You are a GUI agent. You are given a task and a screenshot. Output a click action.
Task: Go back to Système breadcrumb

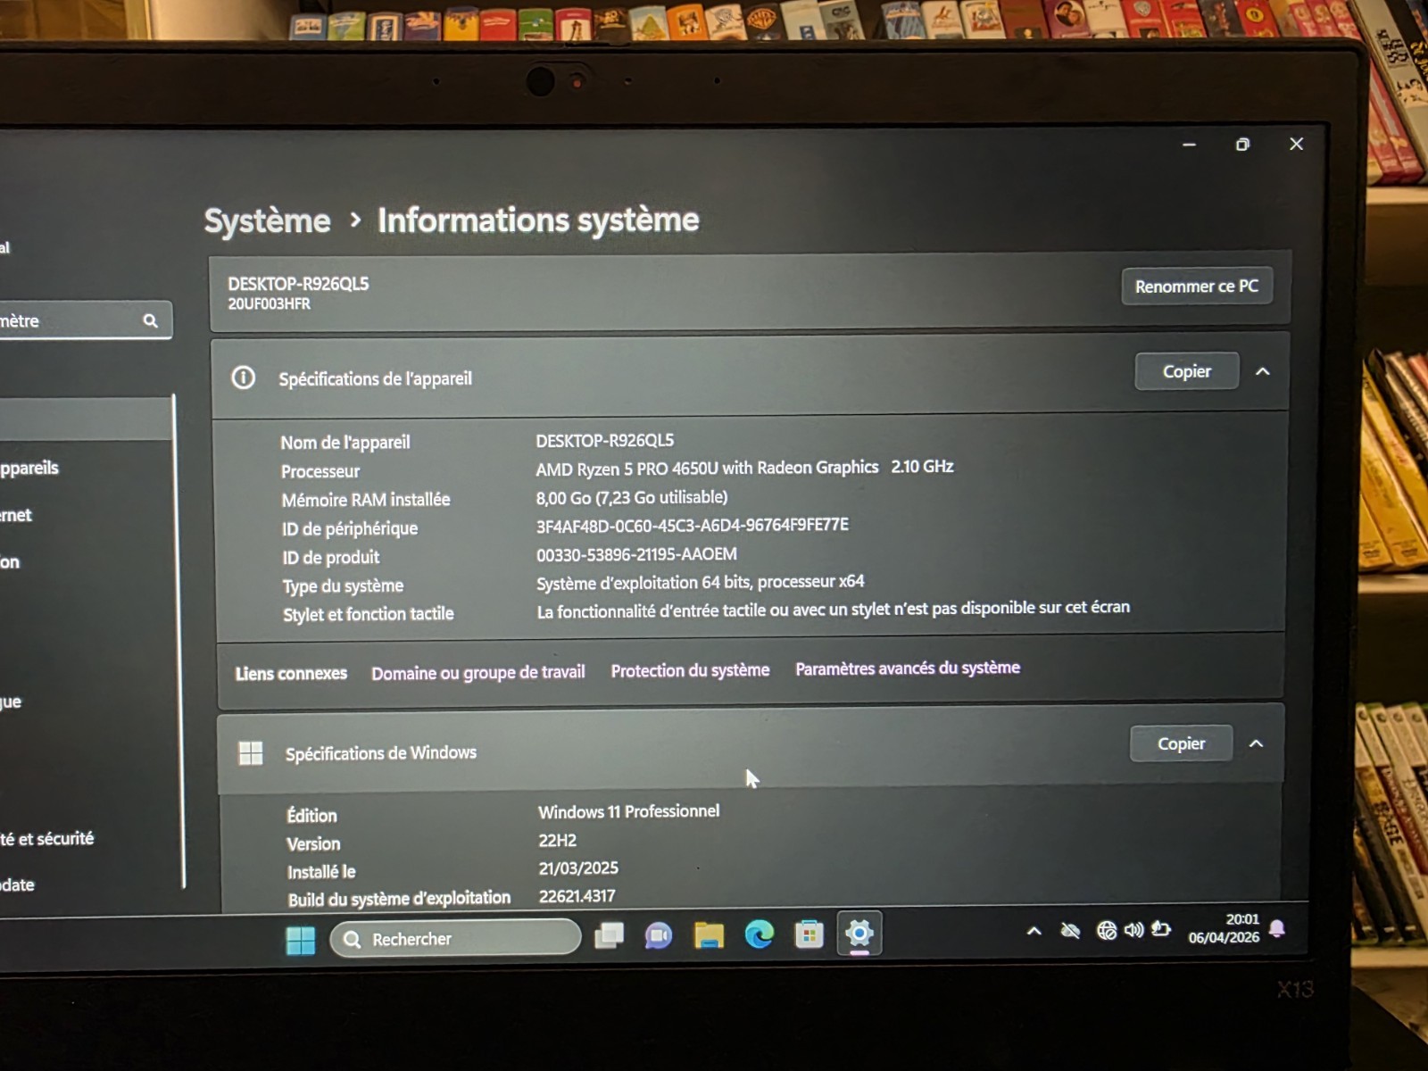(x=267, y=220)
